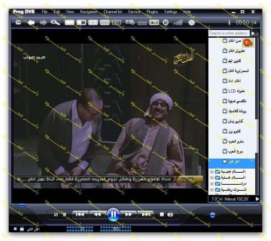Expand the افلام اجنبية folder
The height and width of the screenshot is (241, 271).
pos(212,172)
